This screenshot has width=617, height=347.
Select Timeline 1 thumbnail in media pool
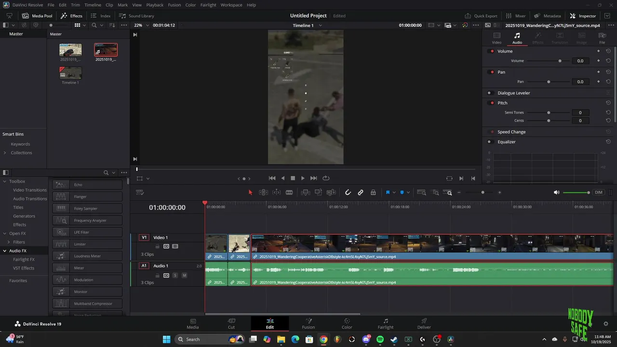[x=70, y=73]
